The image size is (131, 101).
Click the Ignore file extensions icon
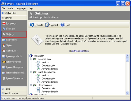pyautogui.click(x=4, y=67)
